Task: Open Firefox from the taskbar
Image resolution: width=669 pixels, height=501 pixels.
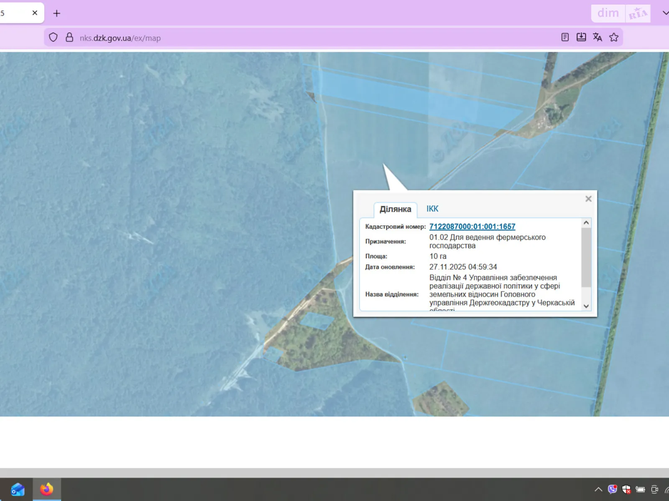Action: pos(46,489)
